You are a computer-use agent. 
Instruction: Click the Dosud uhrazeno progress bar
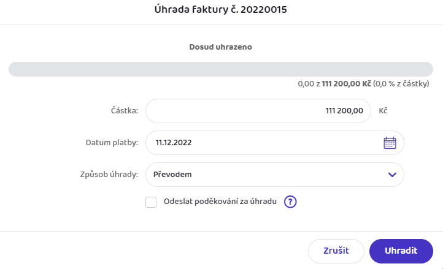click(221, 69)
